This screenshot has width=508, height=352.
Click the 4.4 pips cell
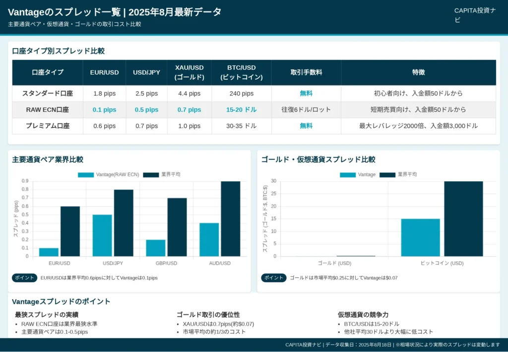click(x=190, y=94)
